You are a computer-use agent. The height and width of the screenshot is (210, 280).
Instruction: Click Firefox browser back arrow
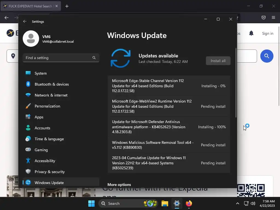[7, 17]
